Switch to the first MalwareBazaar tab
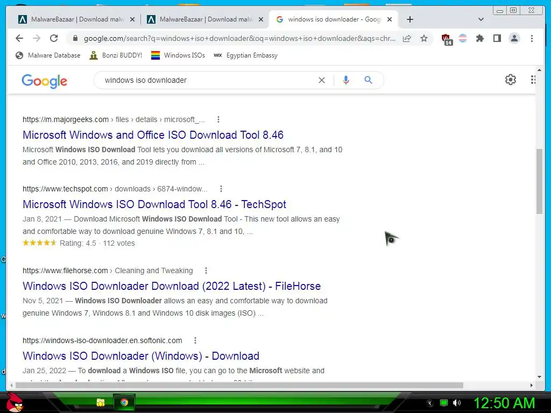 pyautogui.click(x=72, y=19)
